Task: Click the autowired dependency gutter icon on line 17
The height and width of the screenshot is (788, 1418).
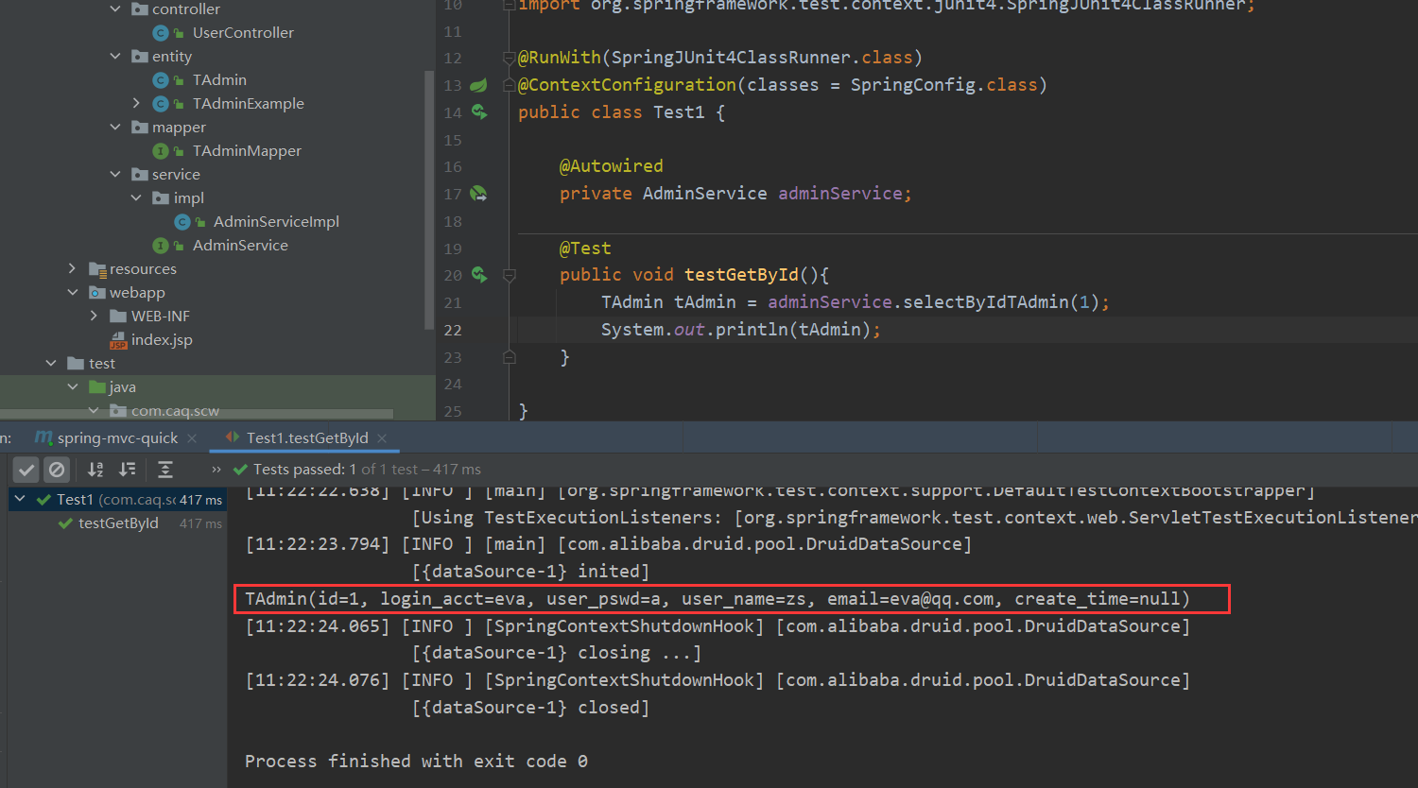Action: click(x=479, y=194)
